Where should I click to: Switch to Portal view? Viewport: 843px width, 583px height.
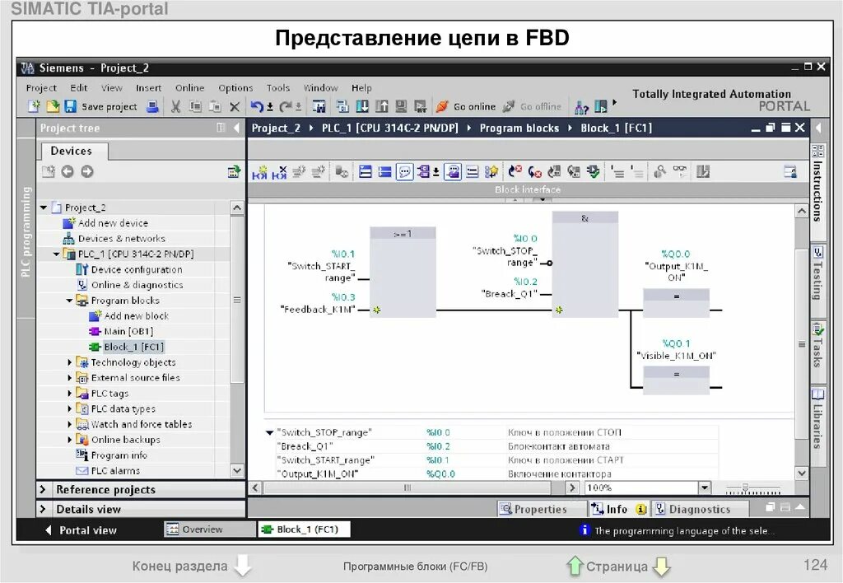(82, 530)
